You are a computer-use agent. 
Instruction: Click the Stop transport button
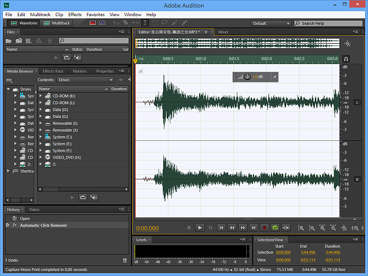click(189, 228)
